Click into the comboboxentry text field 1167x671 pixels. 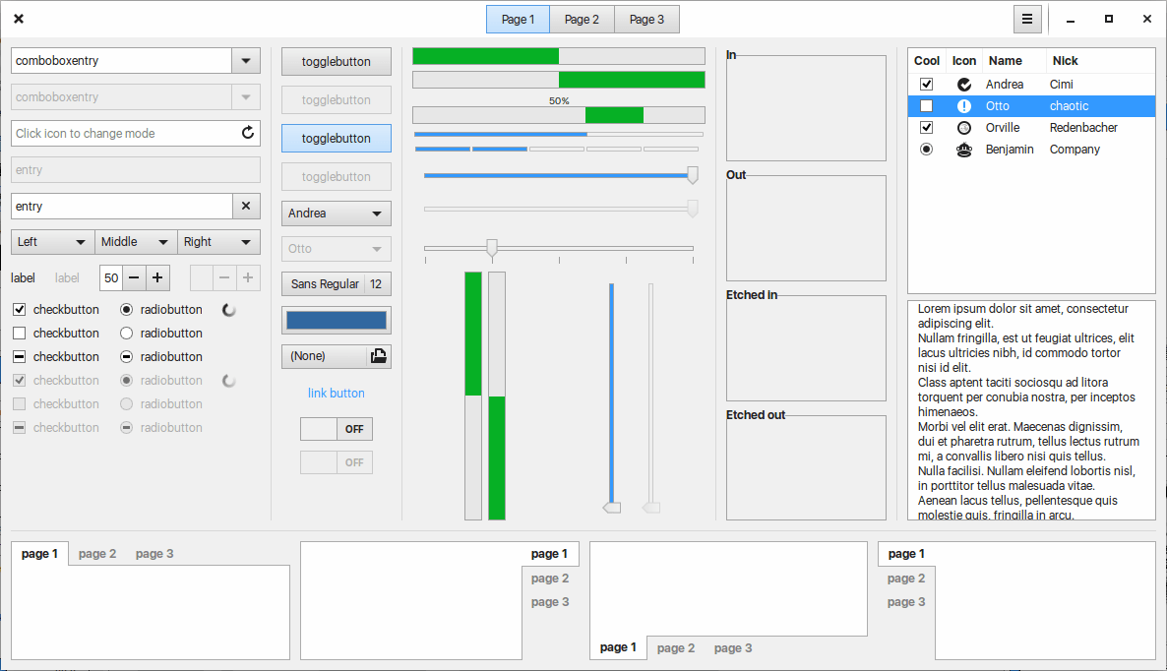coord(121,60)
